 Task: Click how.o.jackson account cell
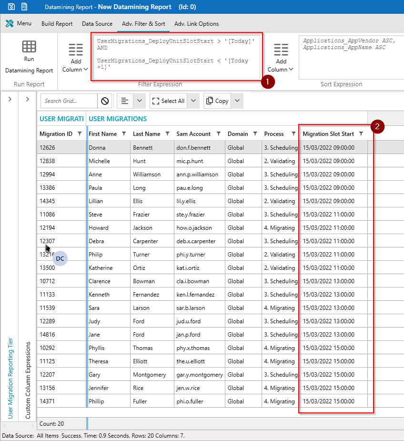point(199,228)
